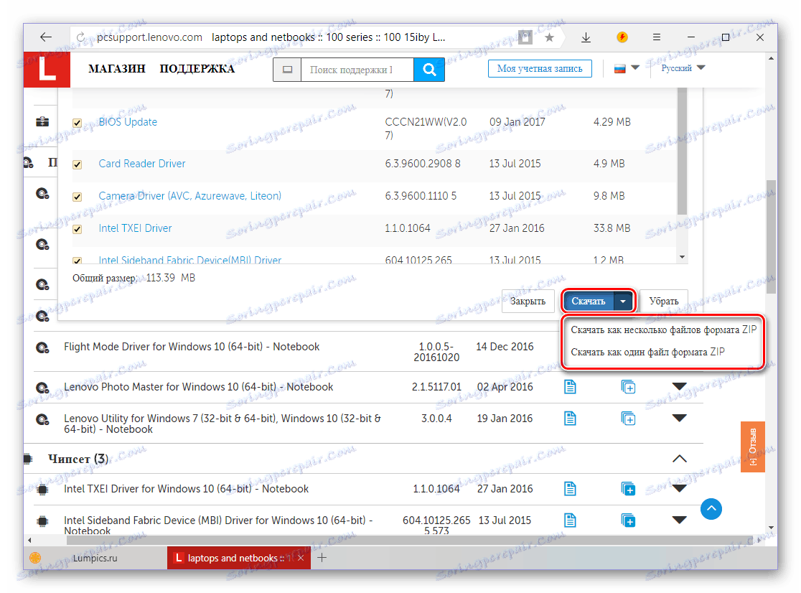Screen dimensions: 801x593
Task: Focus the Поиск поддержки search field
Action: click(357, 70)
